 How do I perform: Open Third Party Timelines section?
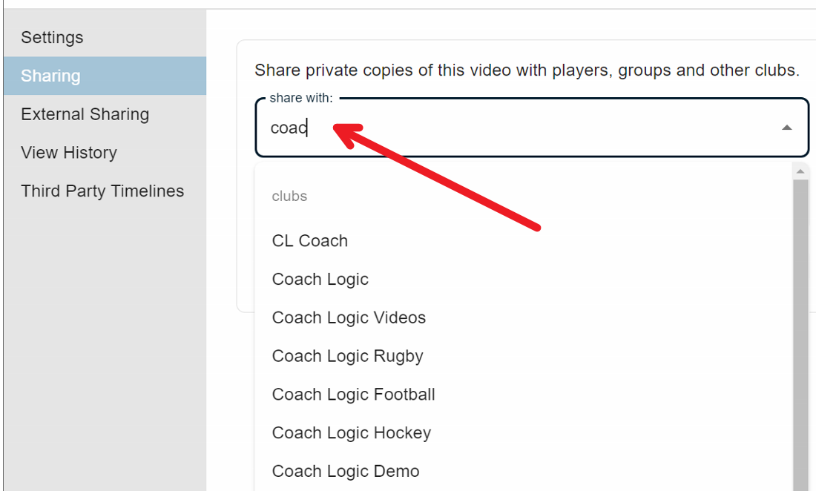pos(102,191)
